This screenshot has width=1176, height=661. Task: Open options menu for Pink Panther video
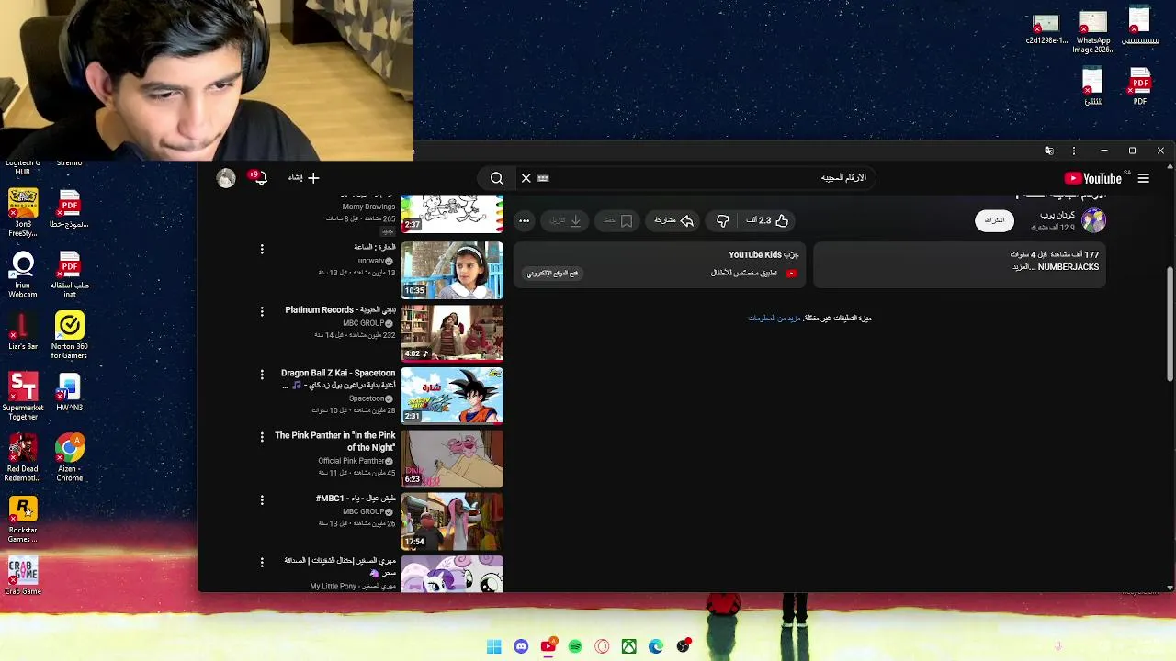coord(262,437)
